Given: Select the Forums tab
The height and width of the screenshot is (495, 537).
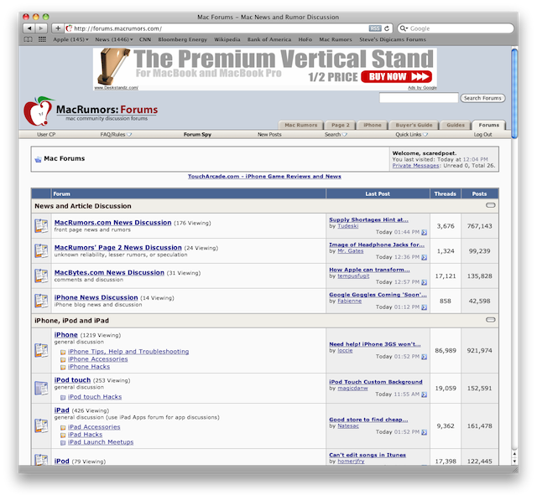Looking at the screenshot, I should pos(488,125).
